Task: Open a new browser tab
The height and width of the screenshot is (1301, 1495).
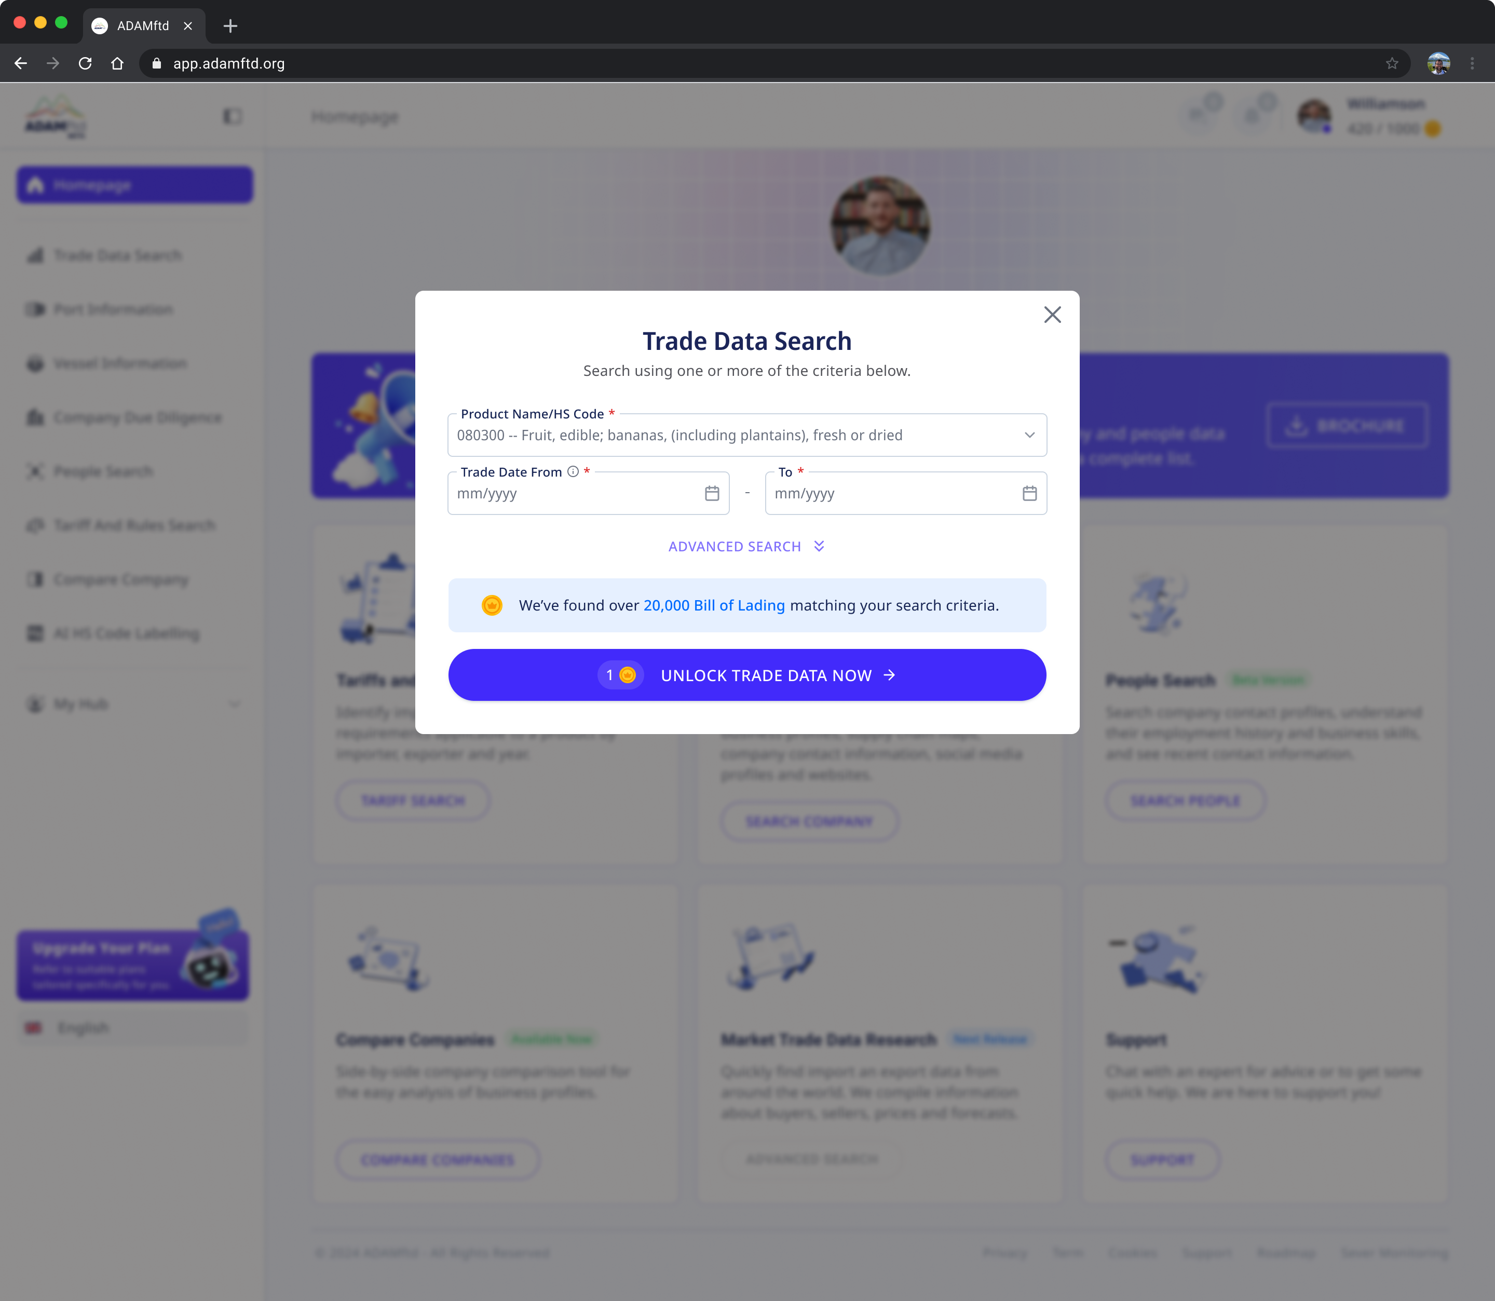Action: pos(230,26)
